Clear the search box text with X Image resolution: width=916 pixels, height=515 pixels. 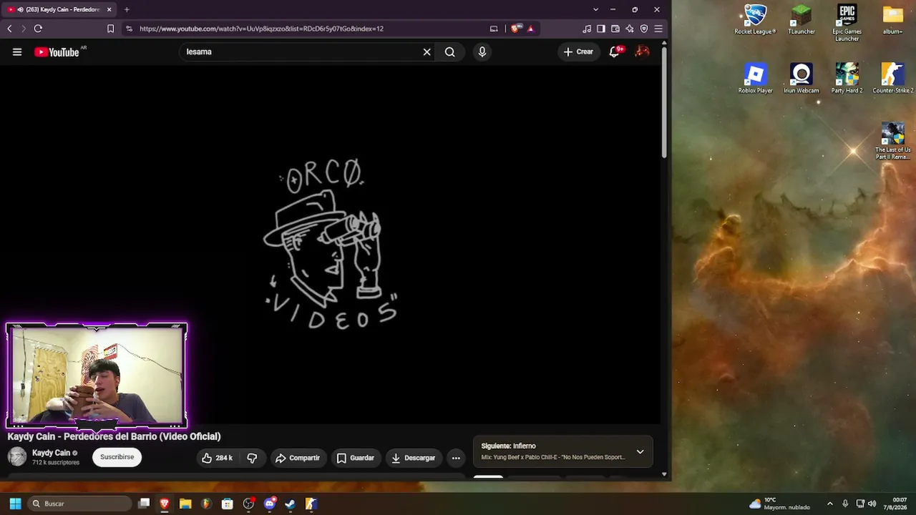(427, 51)
